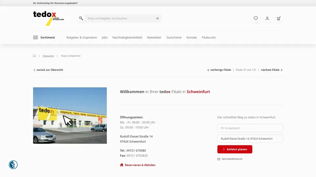Click the Weiterempfehlen envelope icon
The height and width of the screenshot is (177, 316).
tap(219, 159)
